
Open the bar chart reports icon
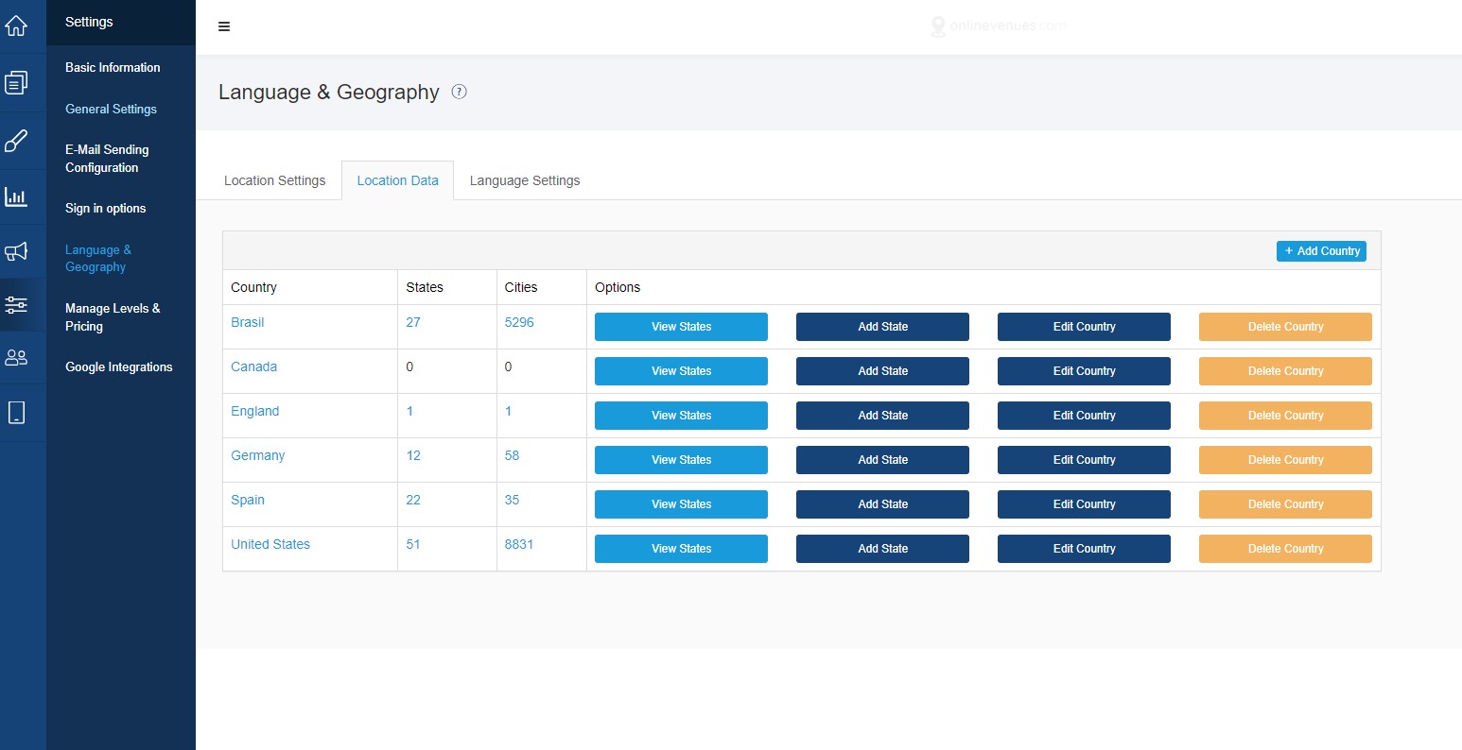pyautogui.click(x=16, y=196)
